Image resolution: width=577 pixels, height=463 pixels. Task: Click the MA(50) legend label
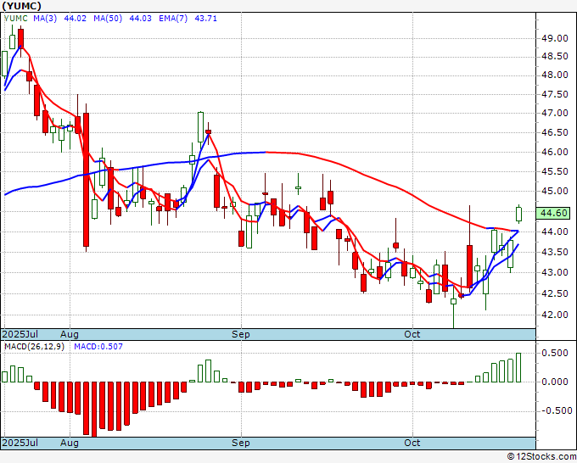[x=108, y=19]
